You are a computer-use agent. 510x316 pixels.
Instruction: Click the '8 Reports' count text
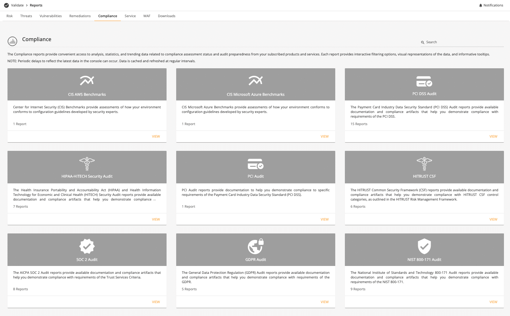pos(20,289)
